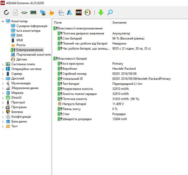Click the lightning icon beside Напруга батареї
The width and height of the screenshot is (188, 175).
click(x=60, y=104)
